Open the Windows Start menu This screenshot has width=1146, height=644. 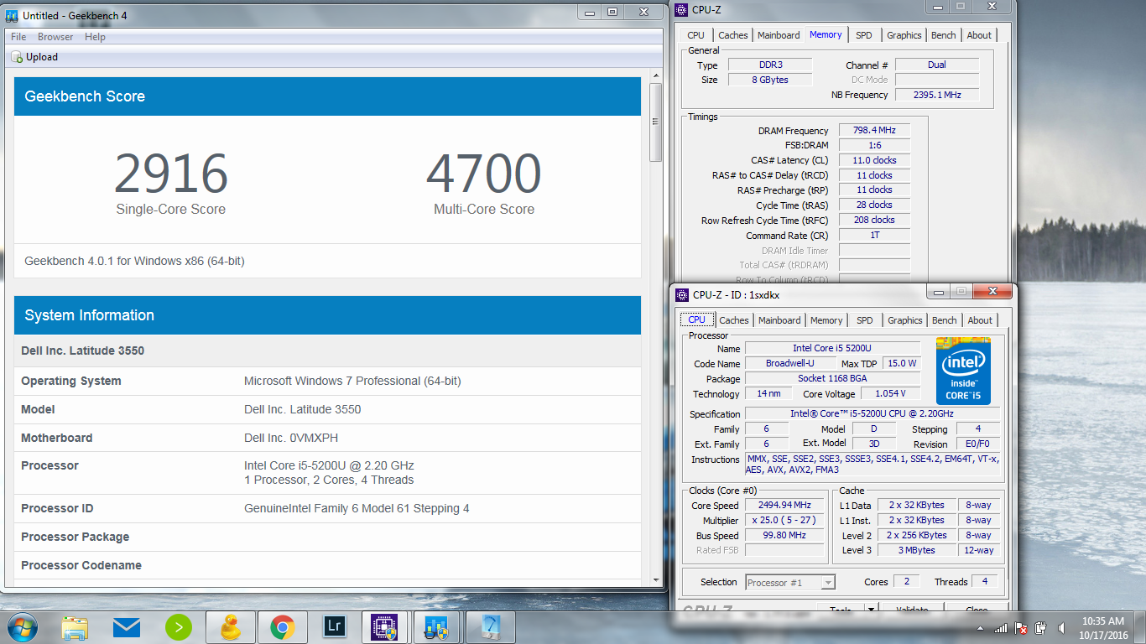[23, 627]
